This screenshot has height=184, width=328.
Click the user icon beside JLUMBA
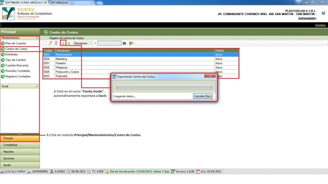click(52, 172)
